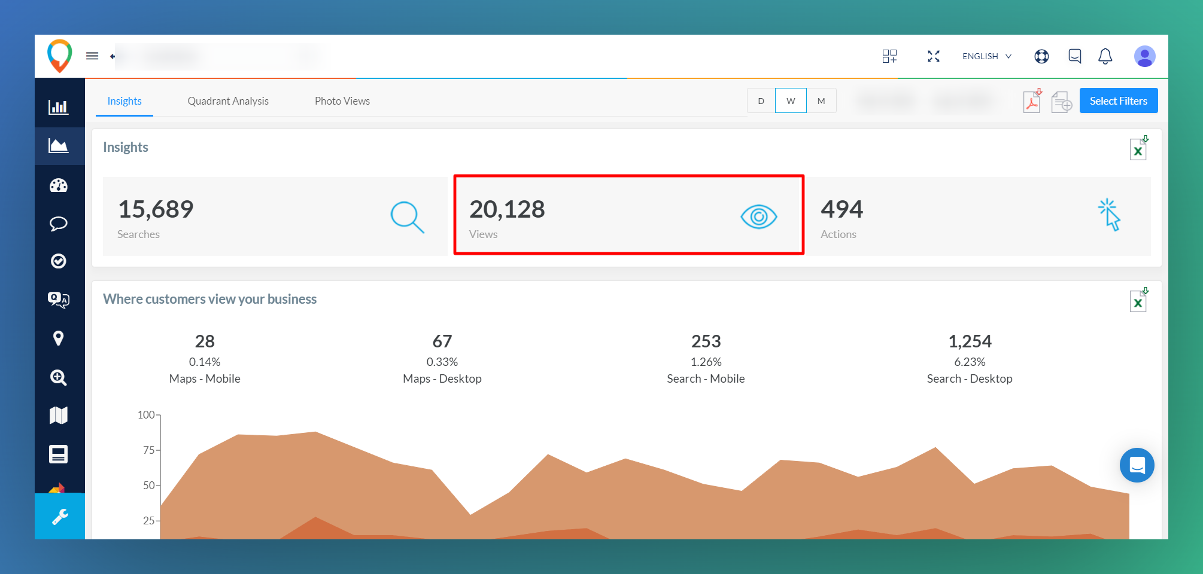Download Insights data as Excel
Viewport: 1203px width, 574px height.
[x=1138, y=149]
